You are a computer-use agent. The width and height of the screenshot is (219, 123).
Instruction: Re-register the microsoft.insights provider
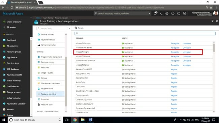[x=175, y=52]
